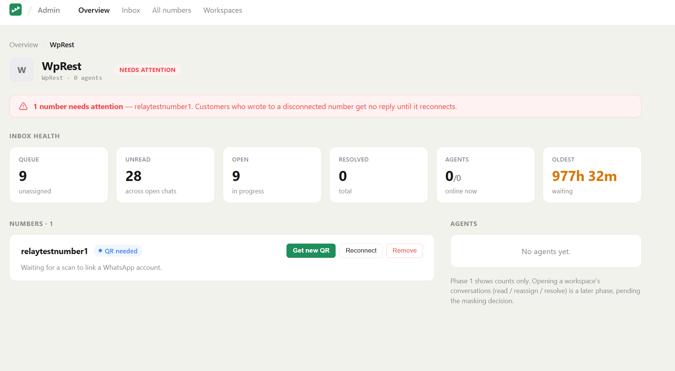
Task: Remove relaytestnumber1 via Remove button
Action: coord(405,251)
